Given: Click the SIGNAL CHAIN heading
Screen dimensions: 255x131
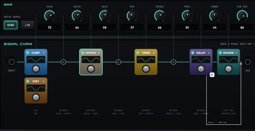Looking at the screenshot, I should coord(18,44).
